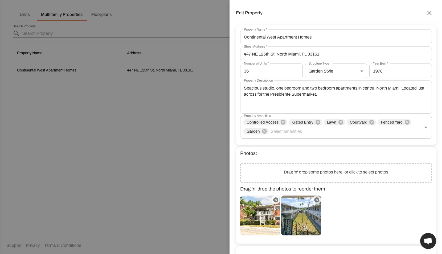The image size is (442, 254).
Task: Expand the Property Amenities list arrow
Action: coord(426,127)
